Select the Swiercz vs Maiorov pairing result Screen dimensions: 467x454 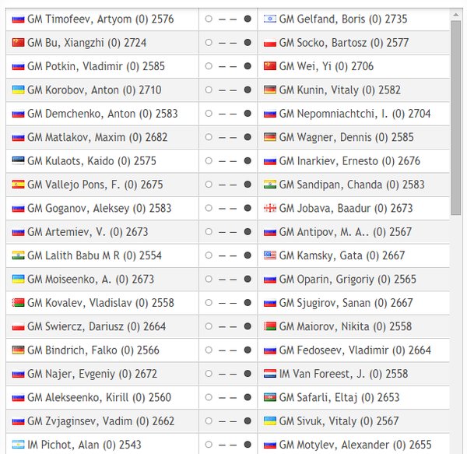point(228,326)
